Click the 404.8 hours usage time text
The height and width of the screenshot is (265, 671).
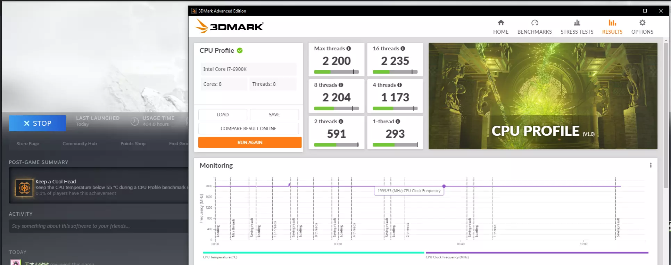click(156, 124)
